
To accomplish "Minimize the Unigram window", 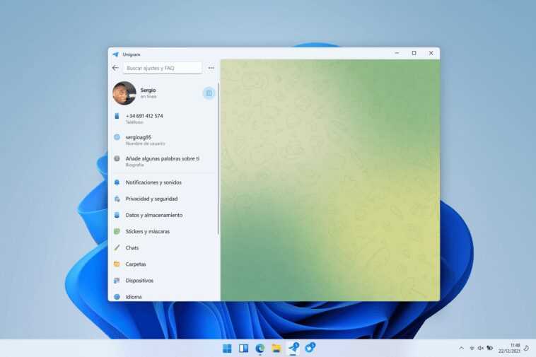I will coord(397,53).
